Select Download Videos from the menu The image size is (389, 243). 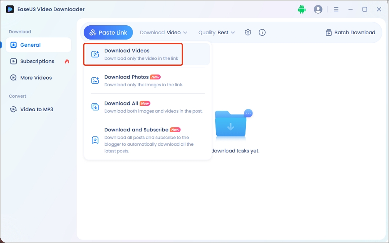141,54
